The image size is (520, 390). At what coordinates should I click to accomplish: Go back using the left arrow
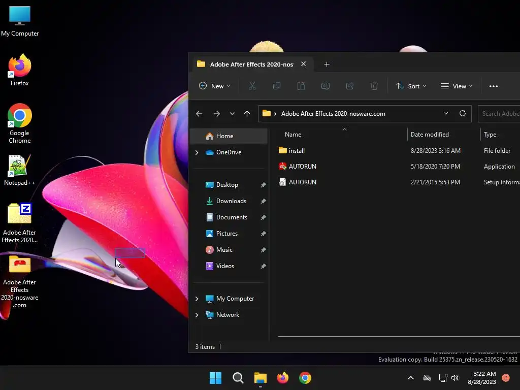tap(199, 114)
